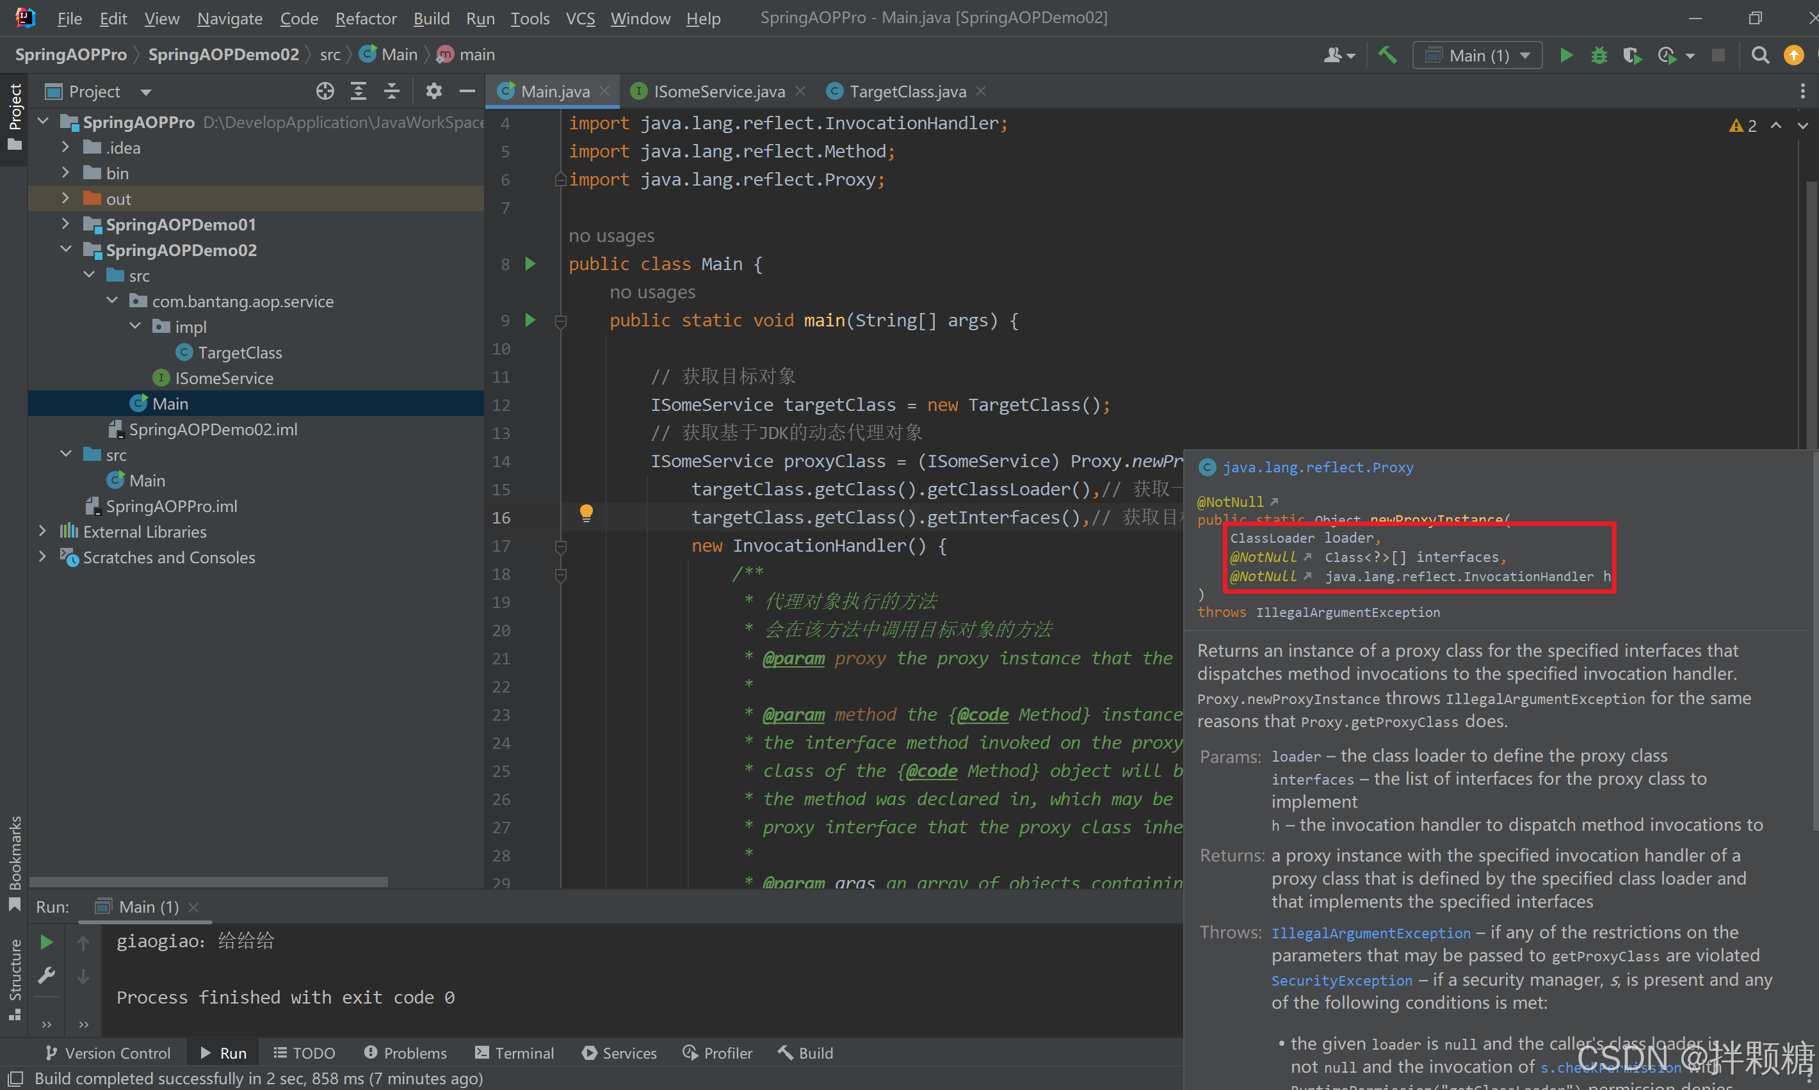Click the IllegalArgumentException link in documentation
1819x1090 pixels.
click(1370, 933)
